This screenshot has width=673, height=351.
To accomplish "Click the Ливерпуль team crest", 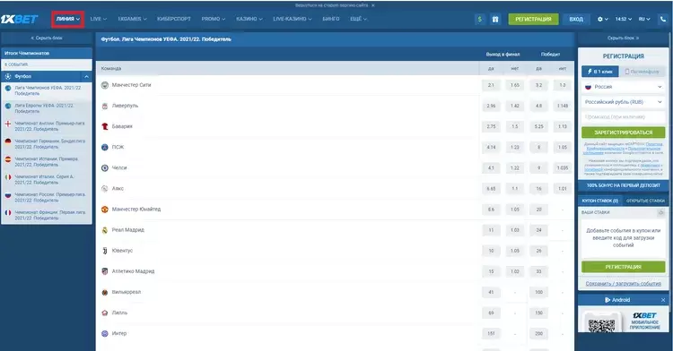I will point(105,106).
